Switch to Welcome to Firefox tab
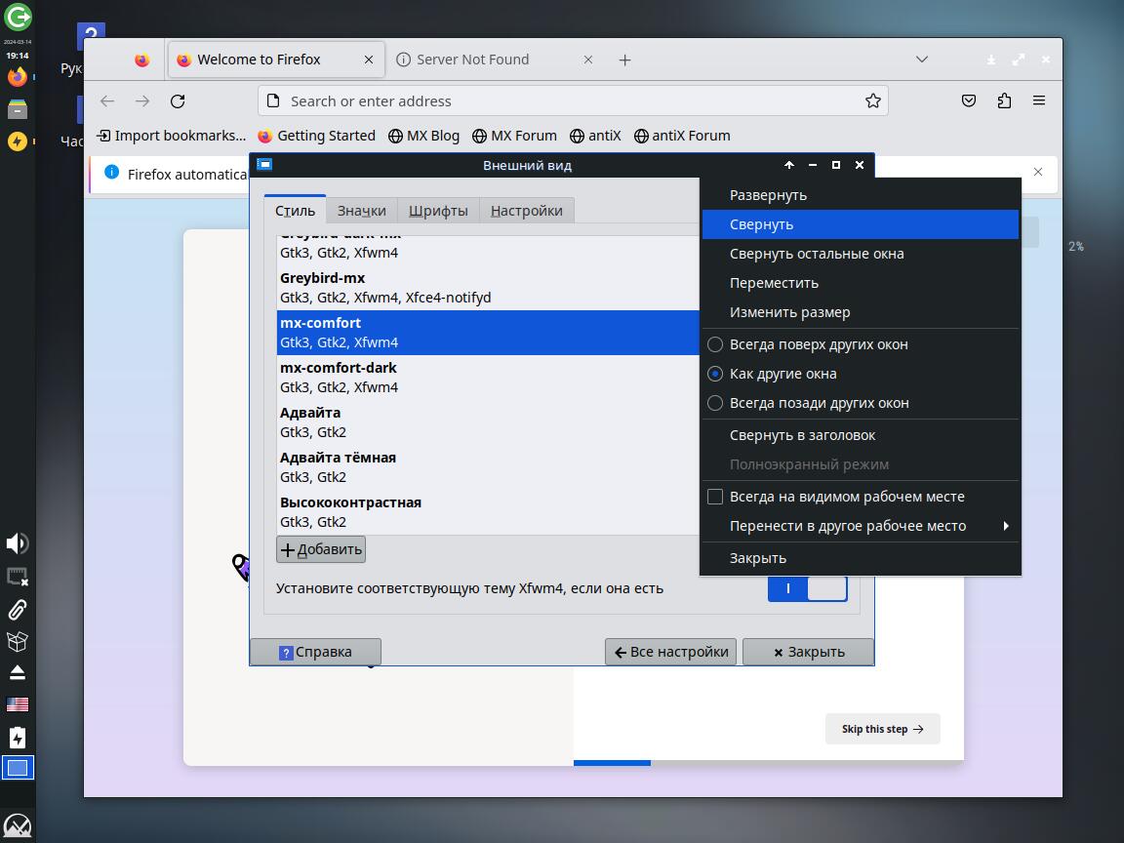This screenshot has height=843, width=1124. [x=276, y=60]
